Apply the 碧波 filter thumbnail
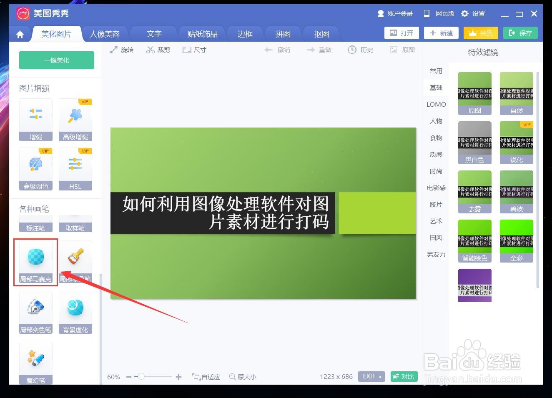 [517, 192]
